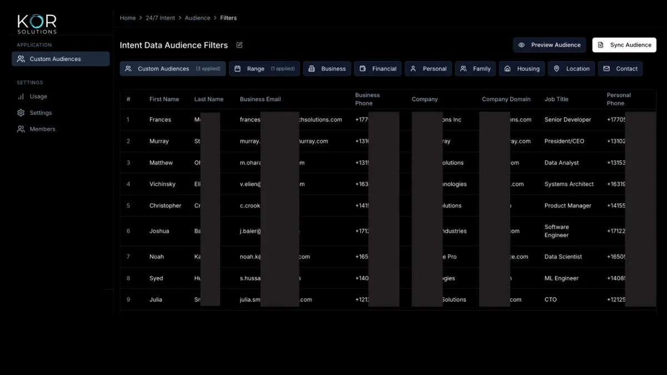Click the CTO job title cell
Image resolution: width=667 pixels, height=375 pixels.
[x=550, y=299]
